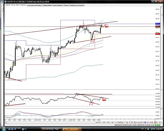Select the red vertical line tool
This screenshot has height=131, width=164.
tap(137, 122)
